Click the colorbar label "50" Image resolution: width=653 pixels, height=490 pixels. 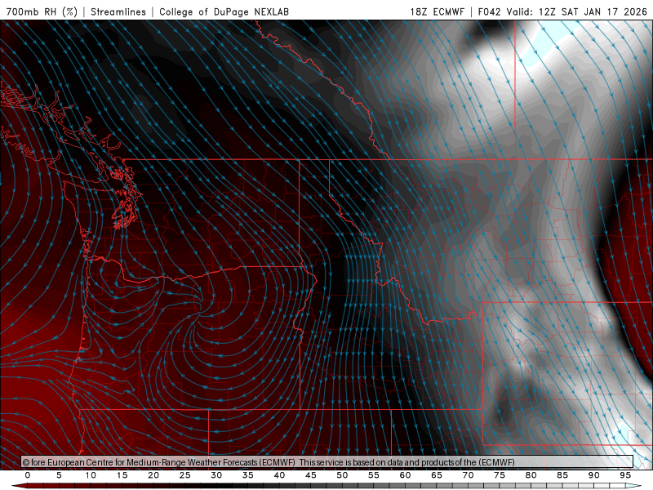coord(342,475)
